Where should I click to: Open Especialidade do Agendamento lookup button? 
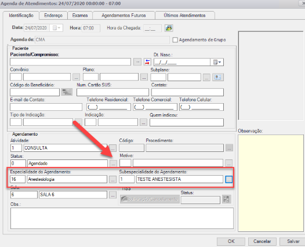point(112,179)
